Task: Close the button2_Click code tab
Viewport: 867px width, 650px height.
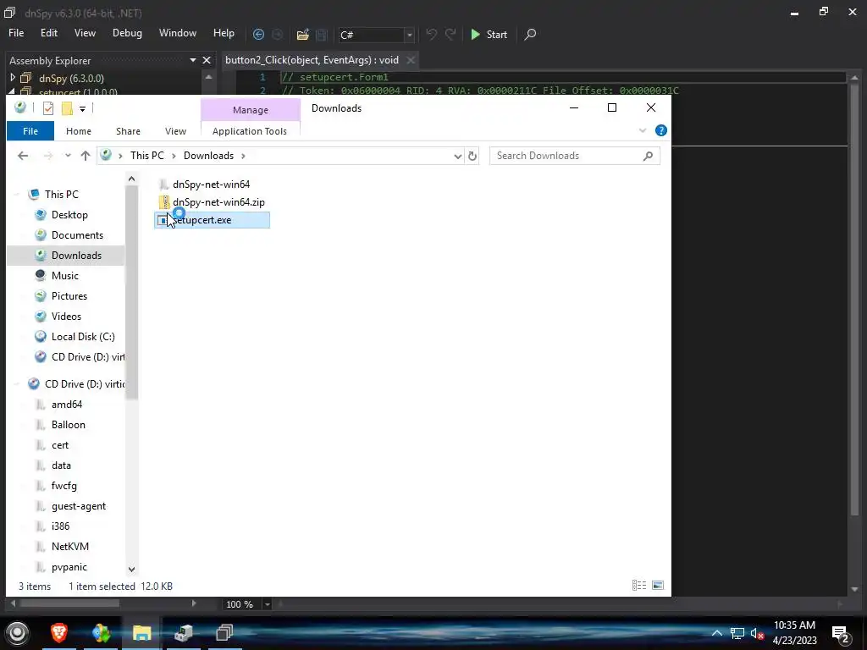Action: pyautogui.click(x=411, y=60)
